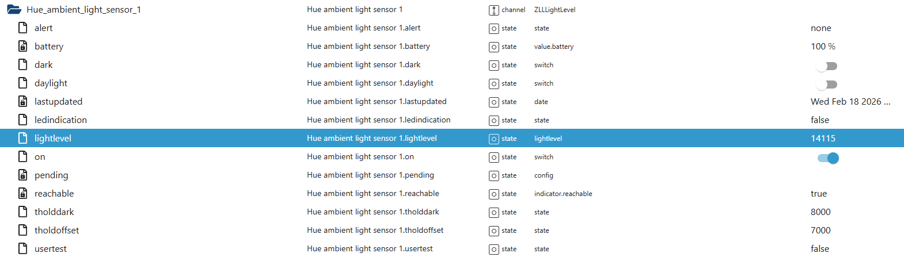Select the tholddark tree item
Screen dimensions: 904x261
54,212
